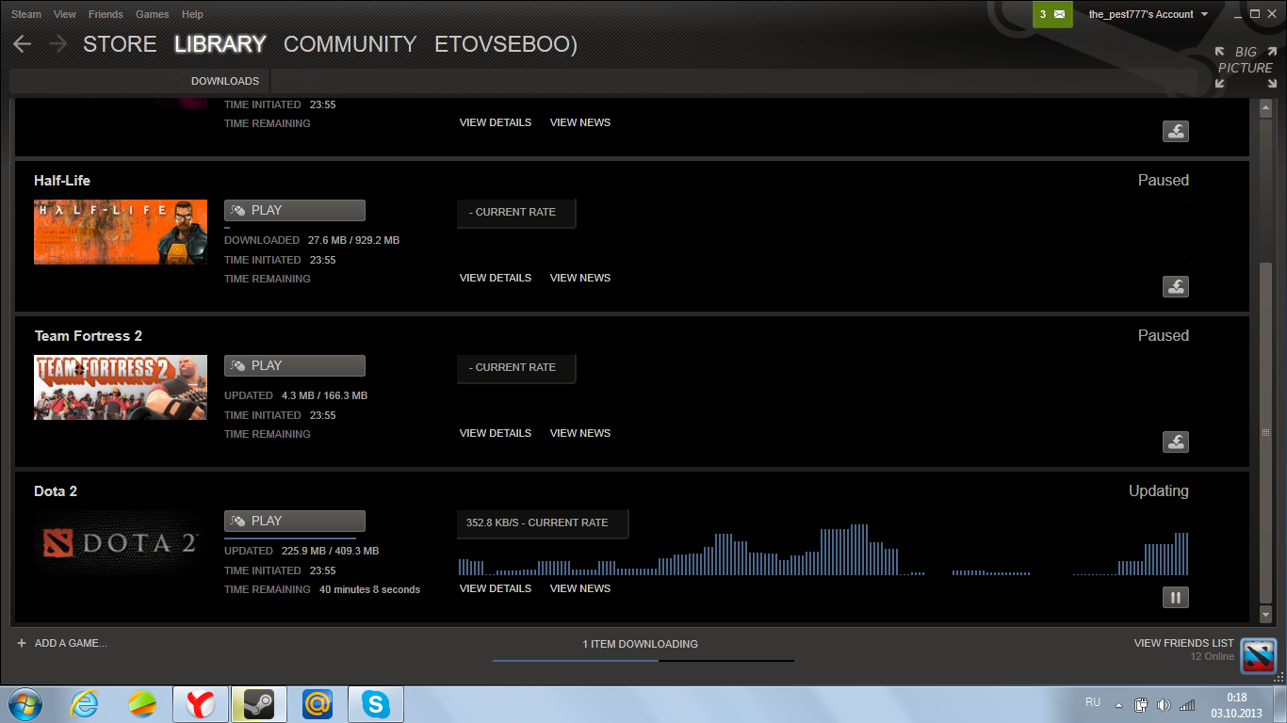
Task: Click the Dota 2 update progress bar
Action: [x=290, y=538]
